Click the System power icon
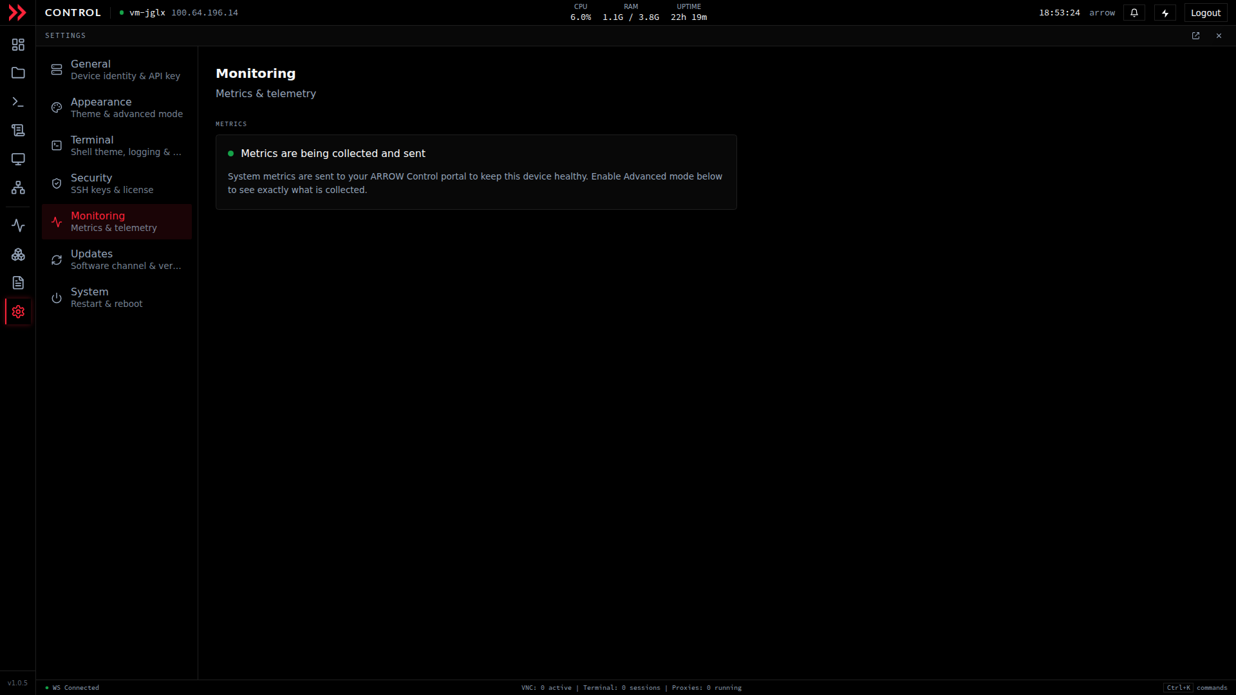Screen dimensions: 1236x695 tap(57, 298)
